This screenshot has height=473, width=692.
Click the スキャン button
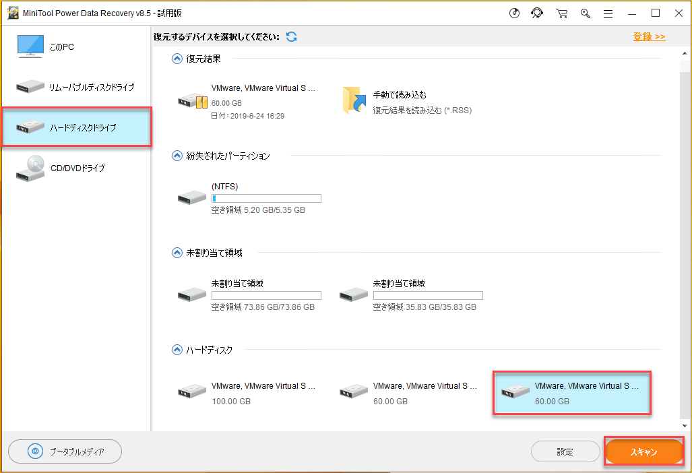tap(644, 451)
